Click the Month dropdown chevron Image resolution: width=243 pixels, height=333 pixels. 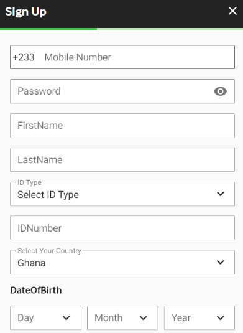coord(144,318)
